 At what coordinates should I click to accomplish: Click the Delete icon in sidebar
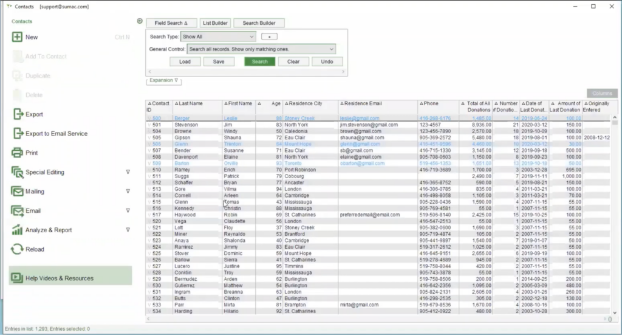click(x=17, y=95)
